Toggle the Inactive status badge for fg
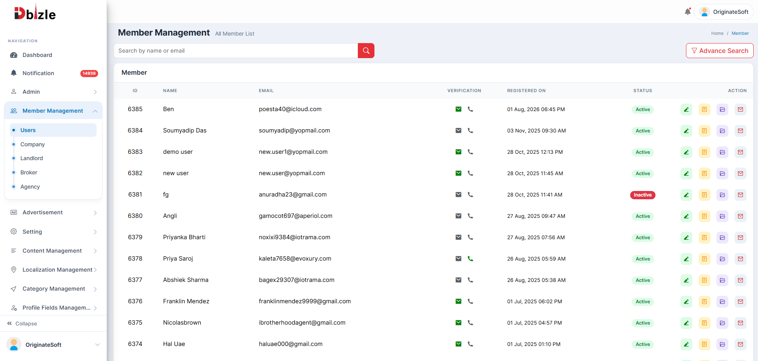Viewport: 758px width, 361px height. tap(642, 195)
